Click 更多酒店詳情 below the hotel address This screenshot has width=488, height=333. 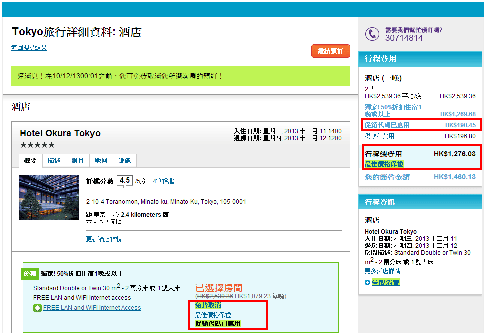point(104,239)
